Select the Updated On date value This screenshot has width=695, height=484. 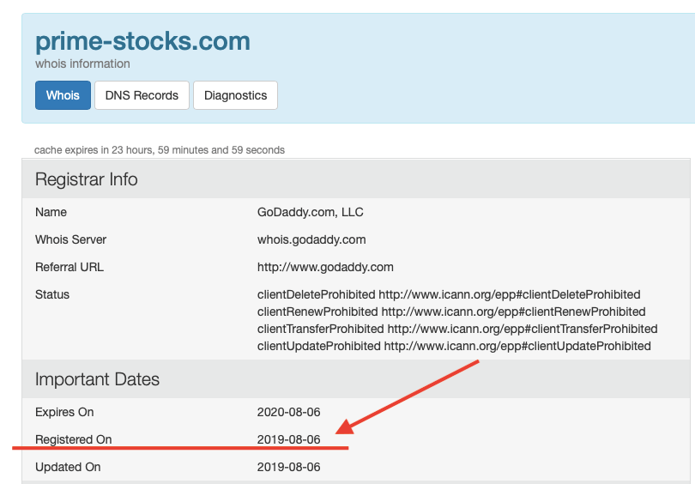(288, 467)
